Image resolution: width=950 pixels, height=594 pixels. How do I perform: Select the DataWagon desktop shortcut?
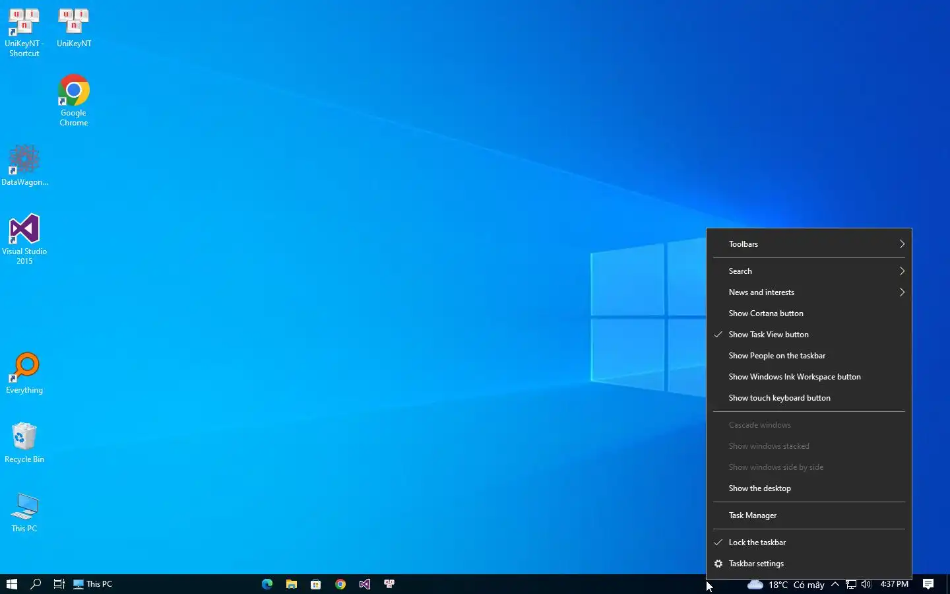pos(24,165)
